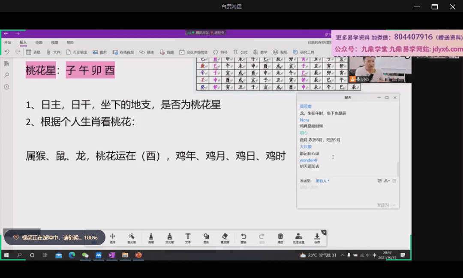Close the annotation toolbar

tap(324, 232)
